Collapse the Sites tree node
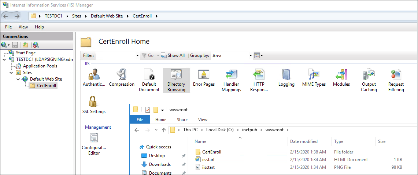The width and height of the screenshot is (418, 175). tap(11, 73)
